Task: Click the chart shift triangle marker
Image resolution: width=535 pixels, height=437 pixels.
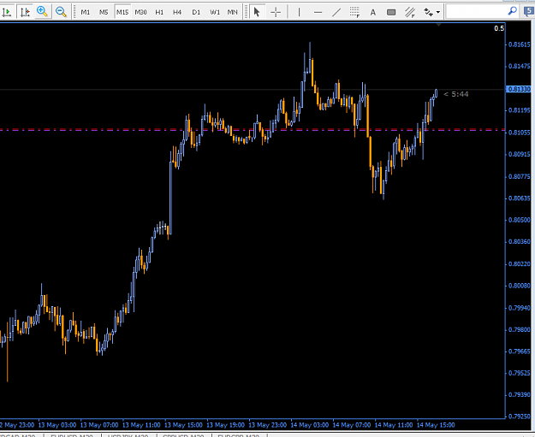Action: tap(438, 25)
